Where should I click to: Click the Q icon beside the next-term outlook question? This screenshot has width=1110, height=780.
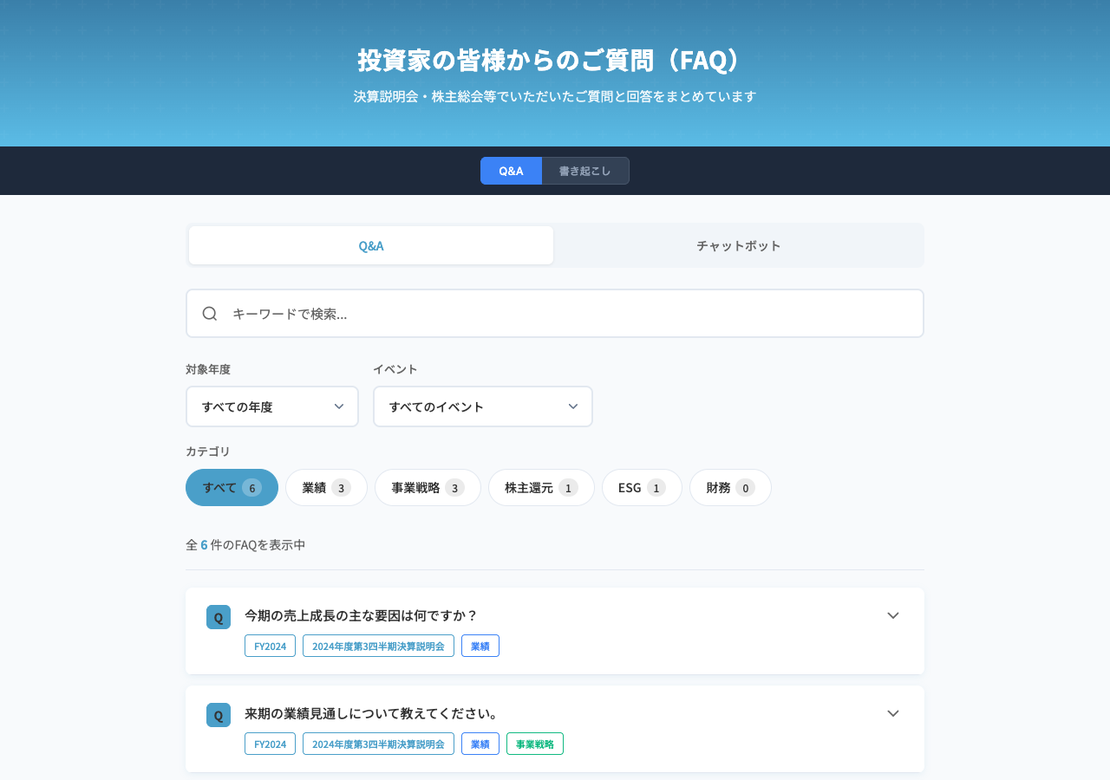(218, 715)
